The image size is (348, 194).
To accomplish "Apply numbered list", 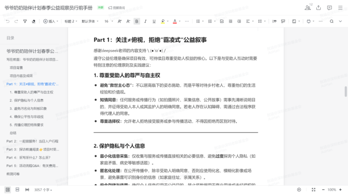I will click(210, 21).
